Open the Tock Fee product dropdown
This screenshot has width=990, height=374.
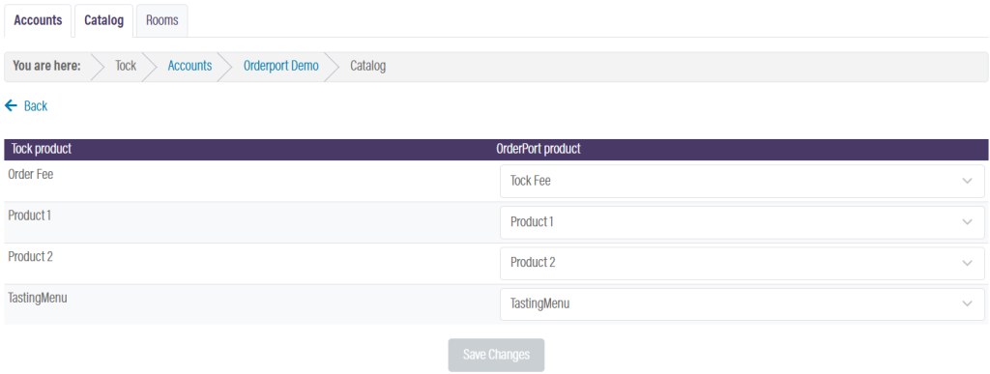click(742, 181)
